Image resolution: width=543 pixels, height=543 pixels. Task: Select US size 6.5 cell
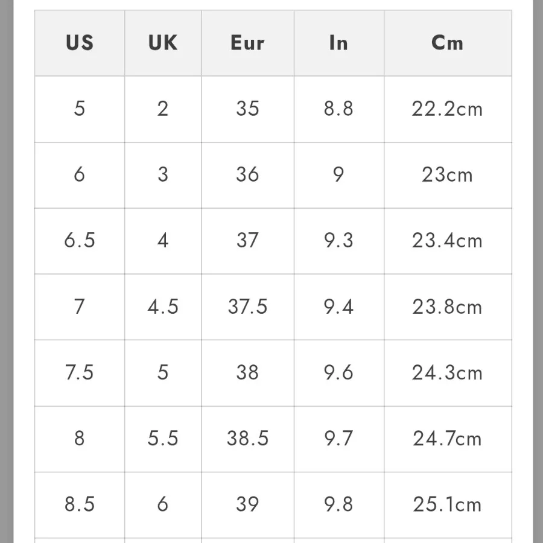tap(80, 241)
